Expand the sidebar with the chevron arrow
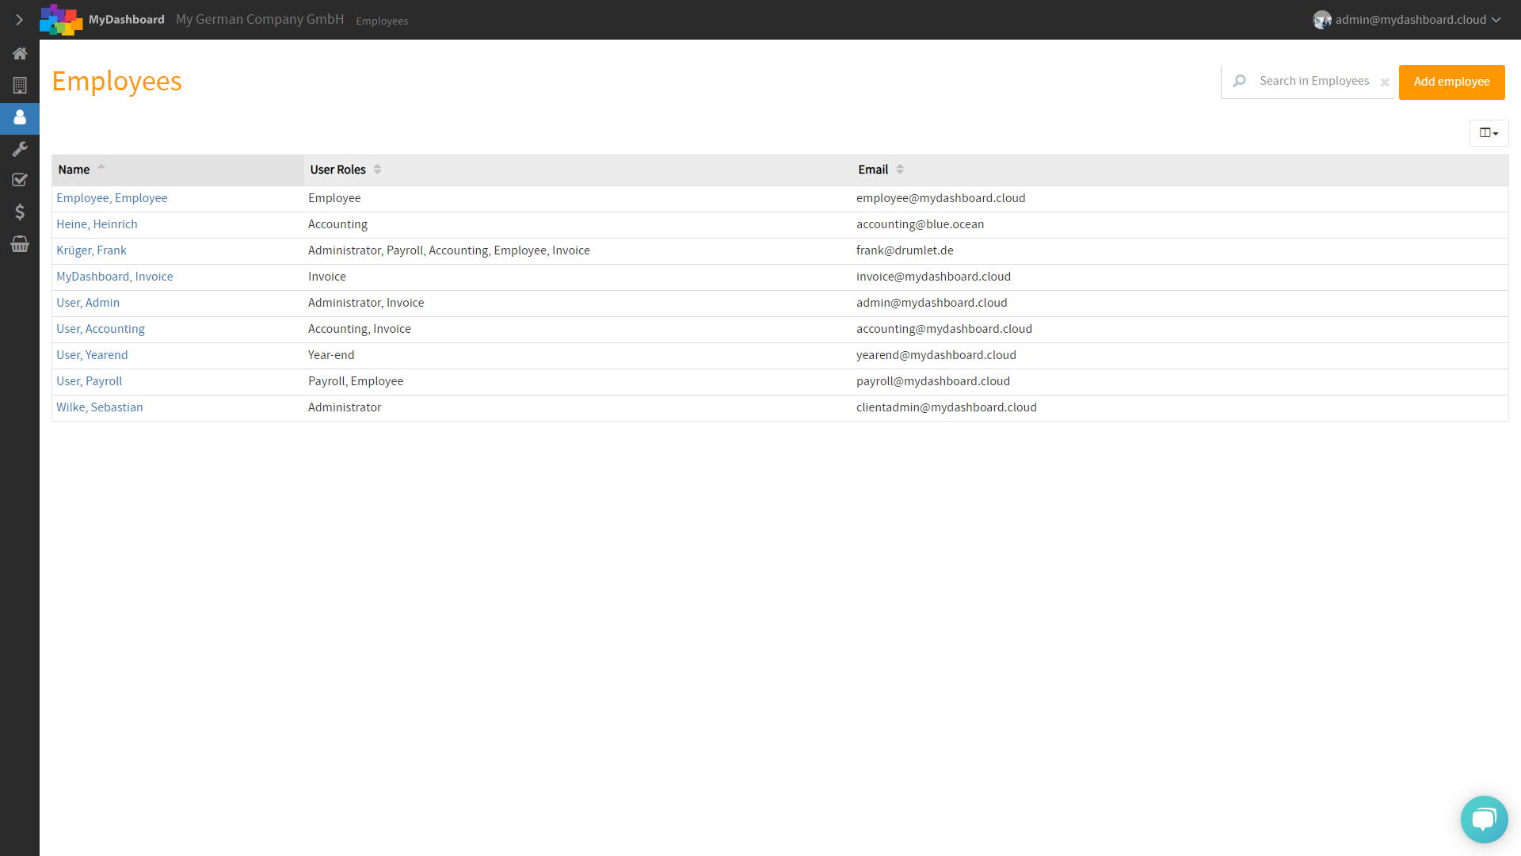The width and height of the screenshot is (1521, 856). point(20,20)
